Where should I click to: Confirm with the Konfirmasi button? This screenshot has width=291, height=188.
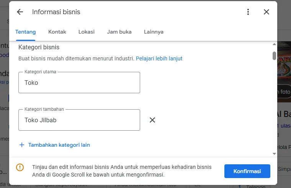[x=247, y=171]
